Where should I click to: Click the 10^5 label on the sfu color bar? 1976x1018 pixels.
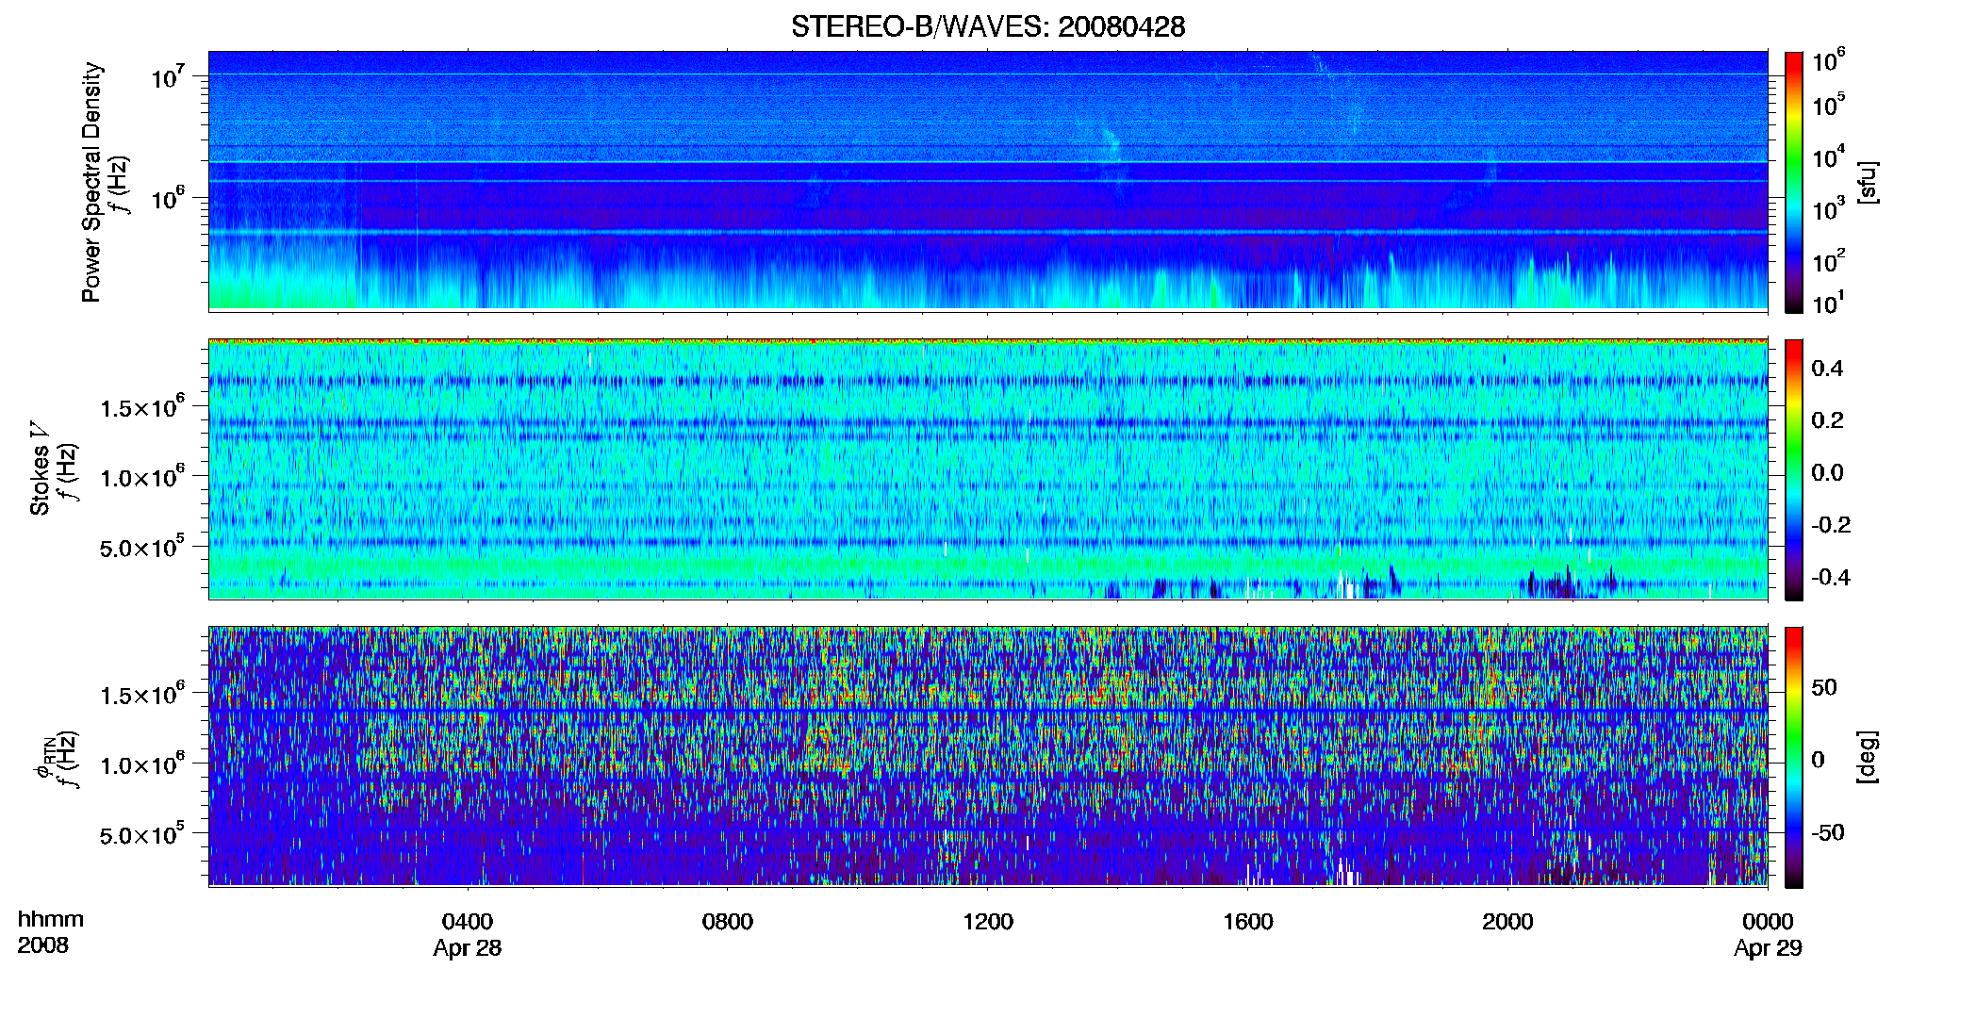coord(1828,104)
